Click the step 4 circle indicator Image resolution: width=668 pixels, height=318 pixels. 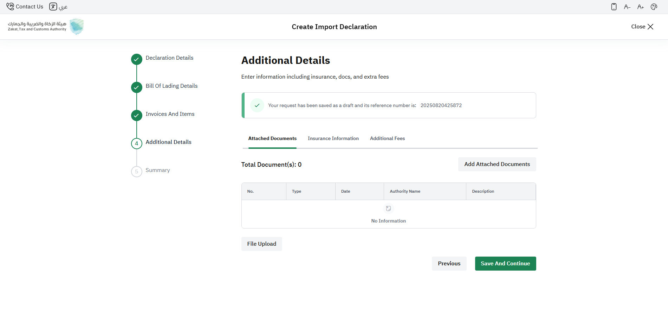pyautogui.click(x=137, y=143)
